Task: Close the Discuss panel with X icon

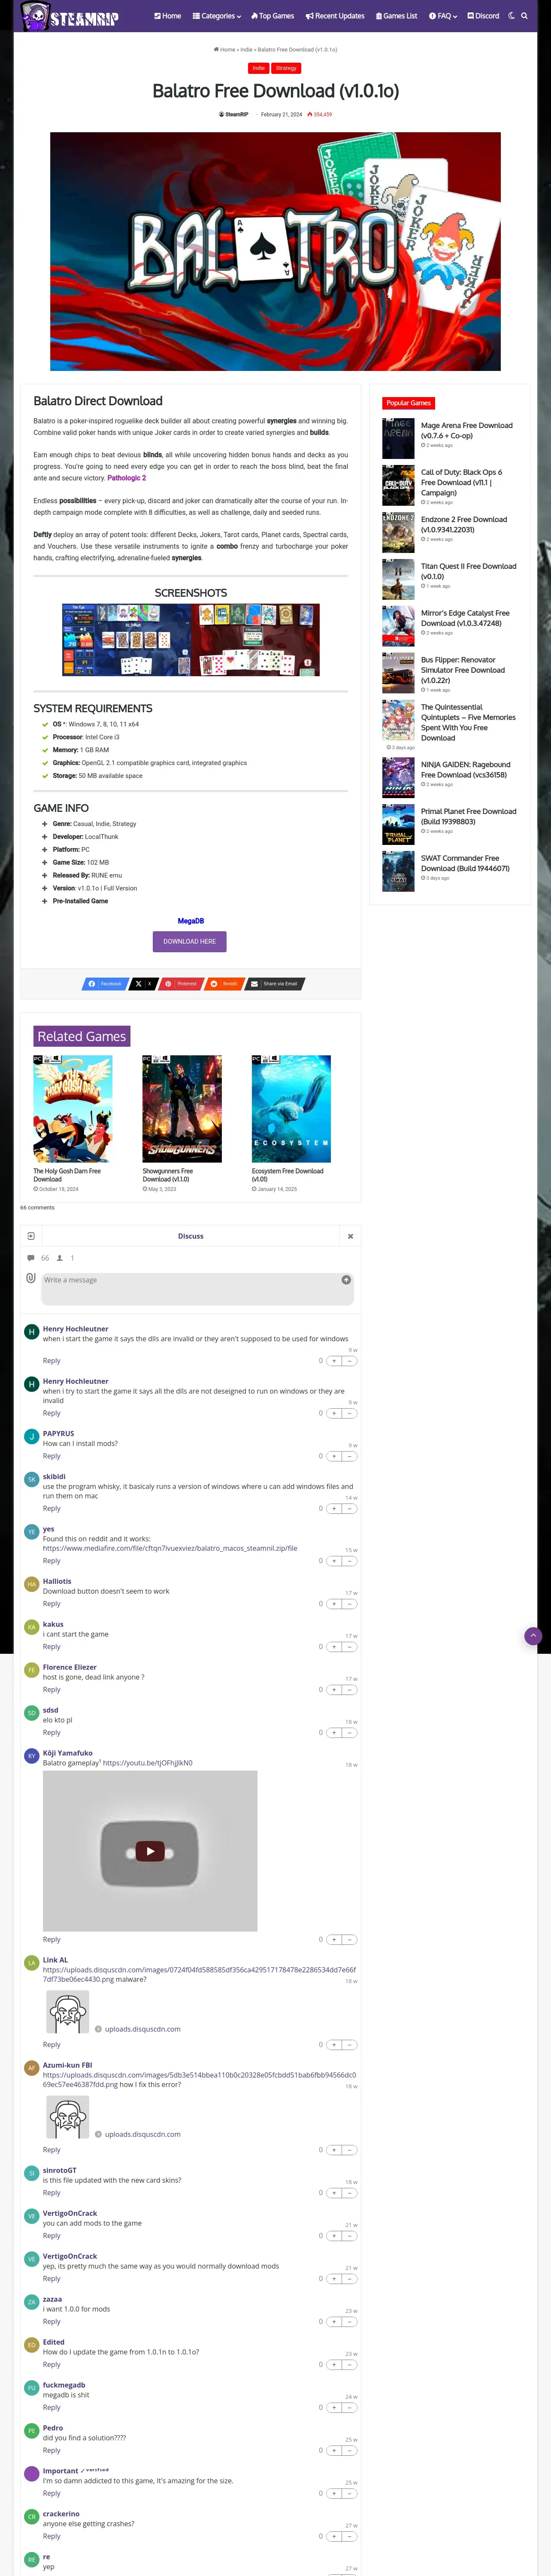Action: tap(350, 1236)
